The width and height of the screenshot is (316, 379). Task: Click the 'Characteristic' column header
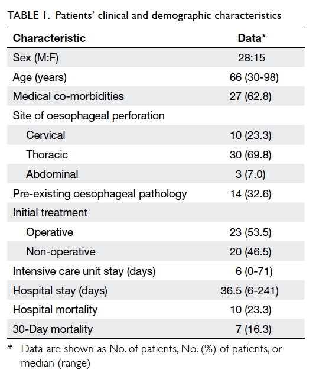click(x=49, y=38)
